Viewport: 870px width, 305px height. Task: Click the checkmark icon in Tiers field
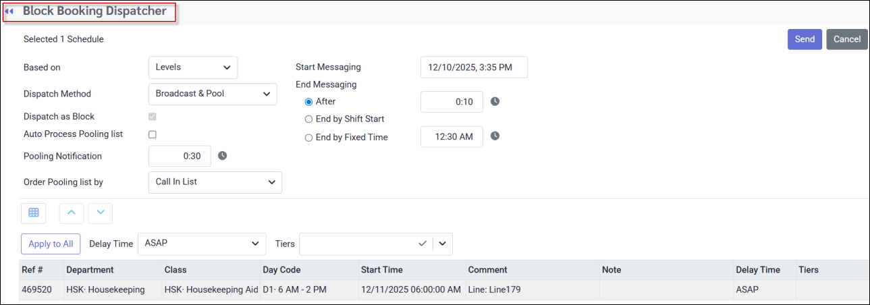click(423, 244)
